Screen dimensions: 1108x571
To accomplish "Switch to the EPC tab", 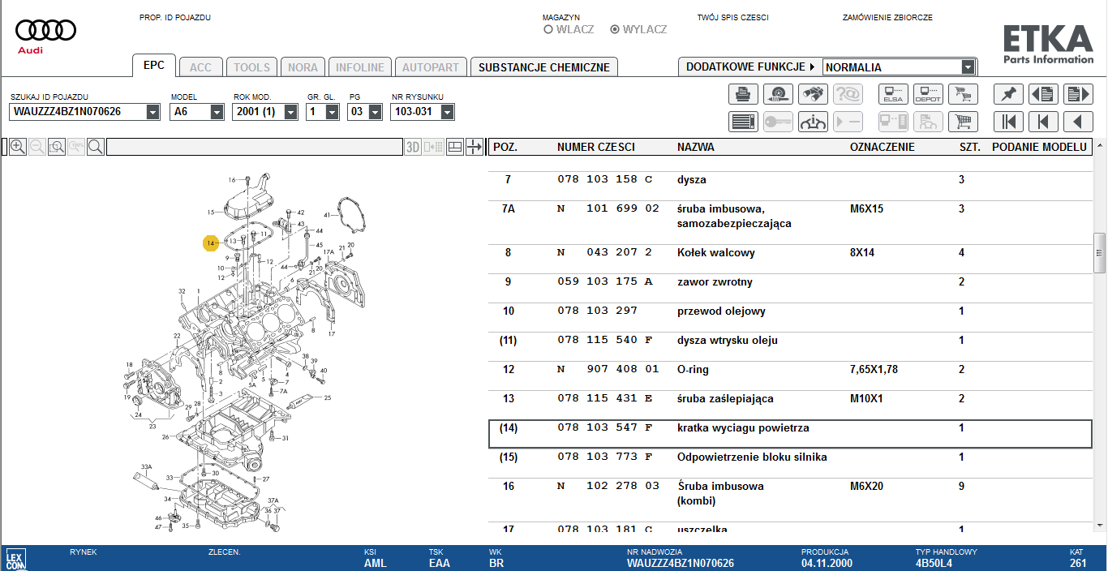I will 154,66.
